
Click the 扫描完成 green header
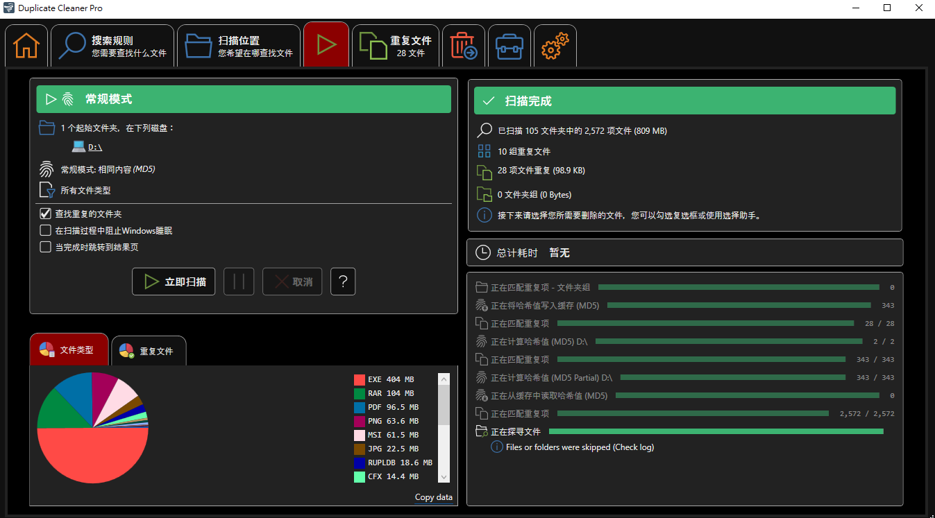pyautogui.click(x=684, y=101)
